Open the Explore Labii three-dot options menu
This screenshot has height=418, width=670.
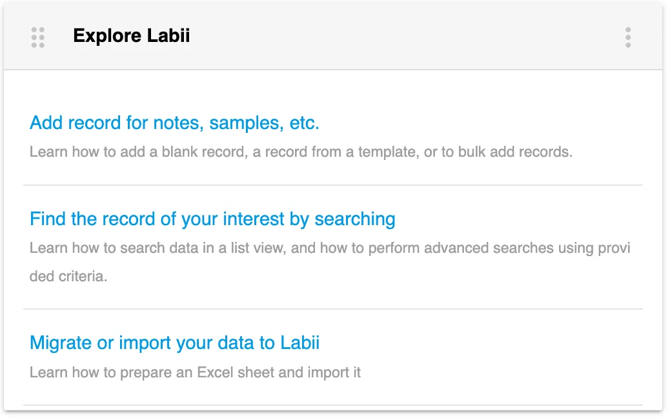point(628,37)
